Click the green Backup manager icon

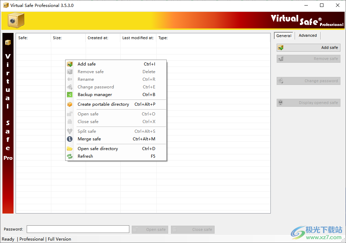click(x=70, y=95)
